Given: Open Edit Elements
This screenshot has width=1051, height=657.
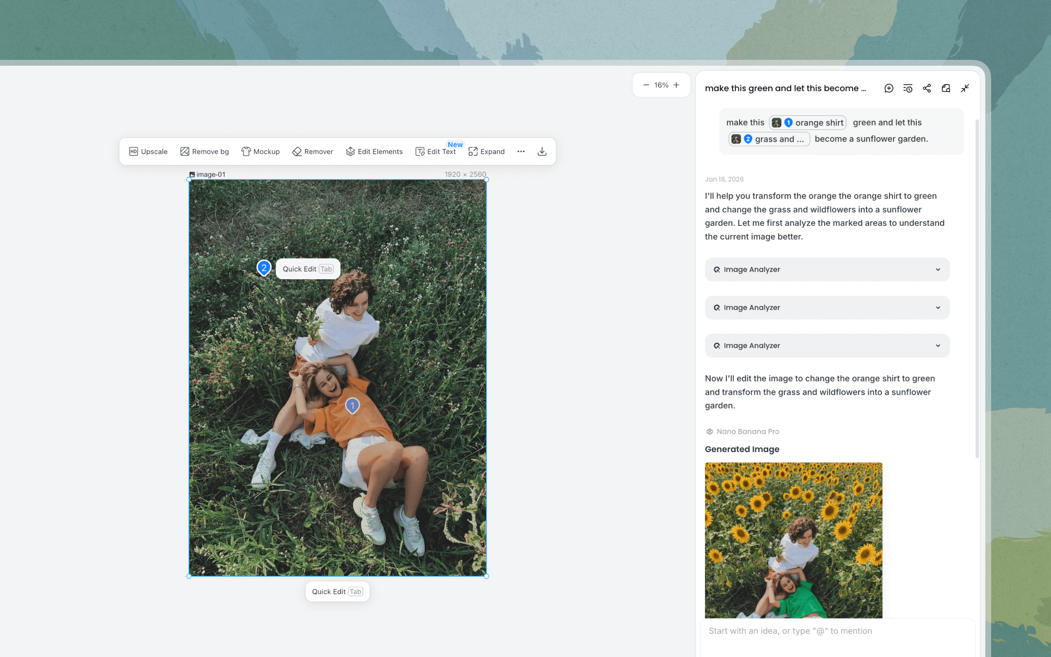Looking at the screenshot, I should (x=374, y=151).
